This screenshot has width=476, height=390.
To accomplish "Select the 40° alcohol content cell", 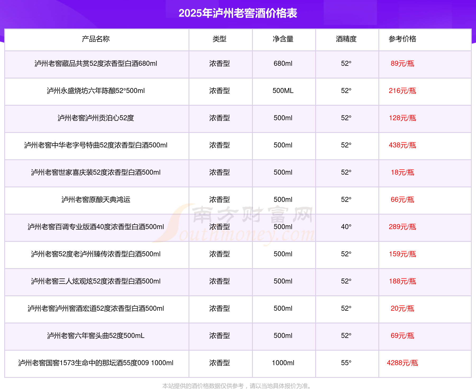I will [x=346, y=227].
